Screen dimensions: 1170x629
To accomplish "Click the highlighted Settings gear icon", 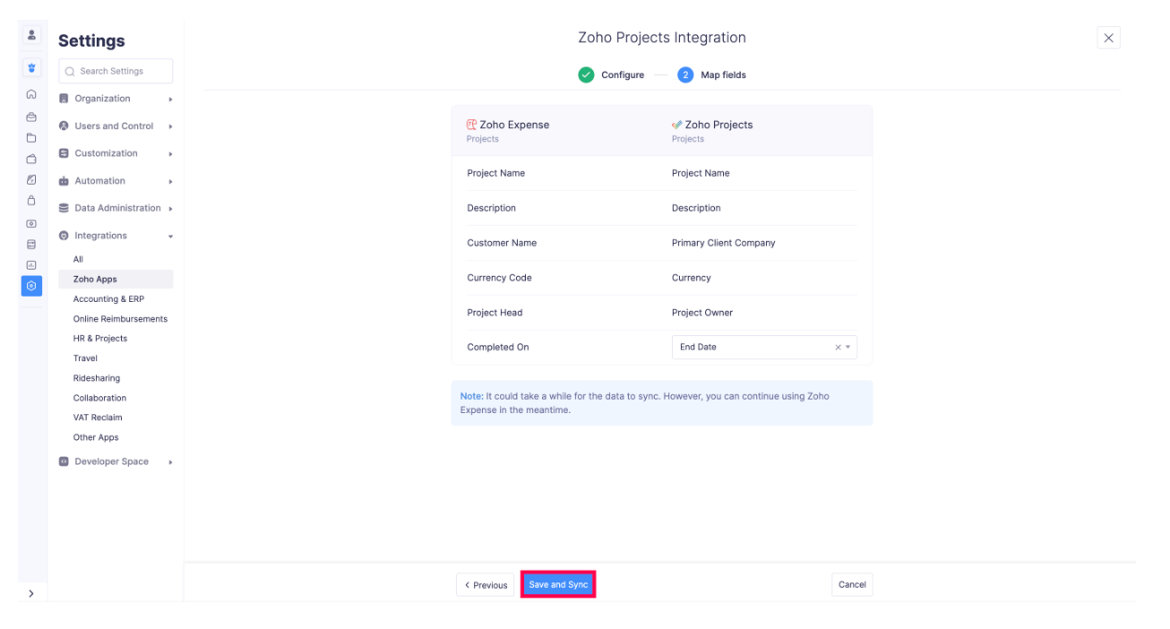I will point(32,286).
